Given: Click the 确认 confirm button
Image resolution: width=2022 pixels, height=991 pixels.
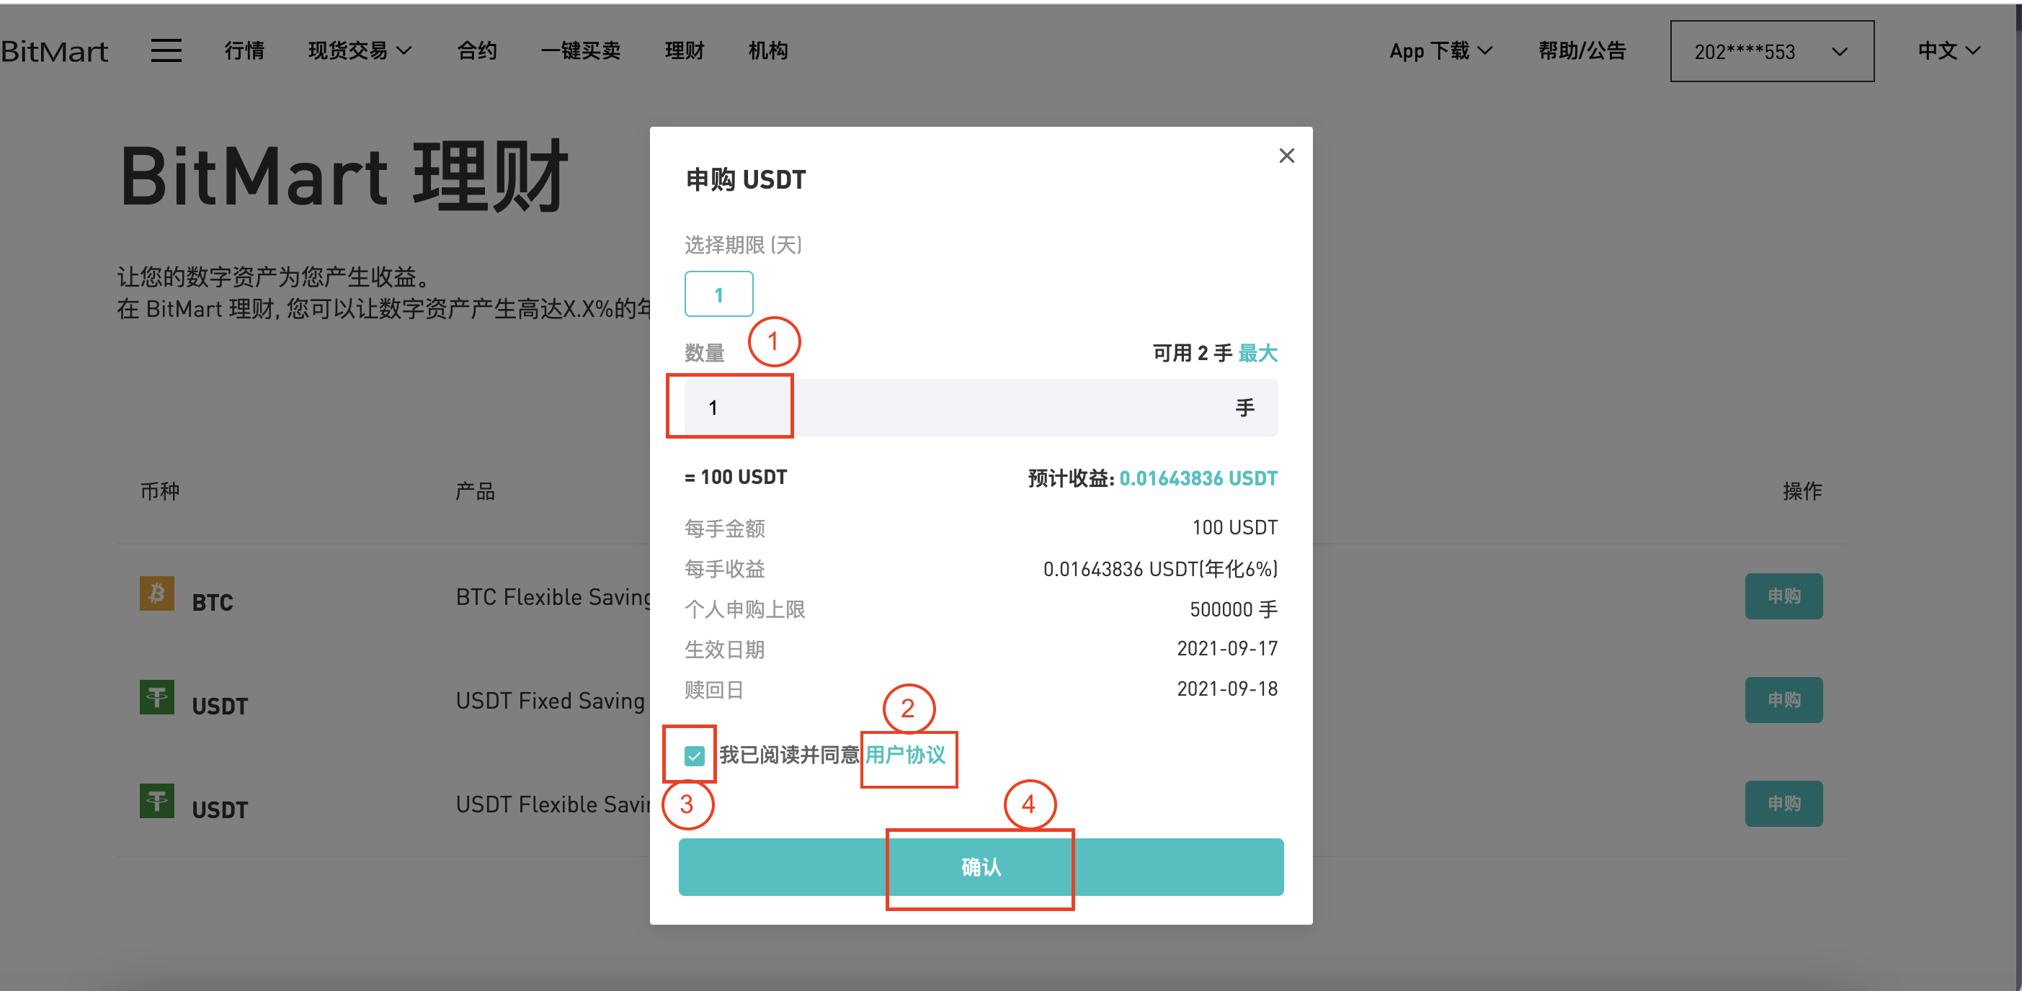Looking at the screenshot, I should [981, 867].
